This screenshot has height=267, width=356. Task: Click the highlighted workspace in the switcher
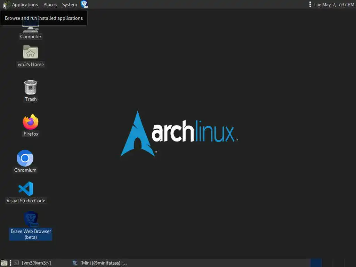(x=316, y=263)
